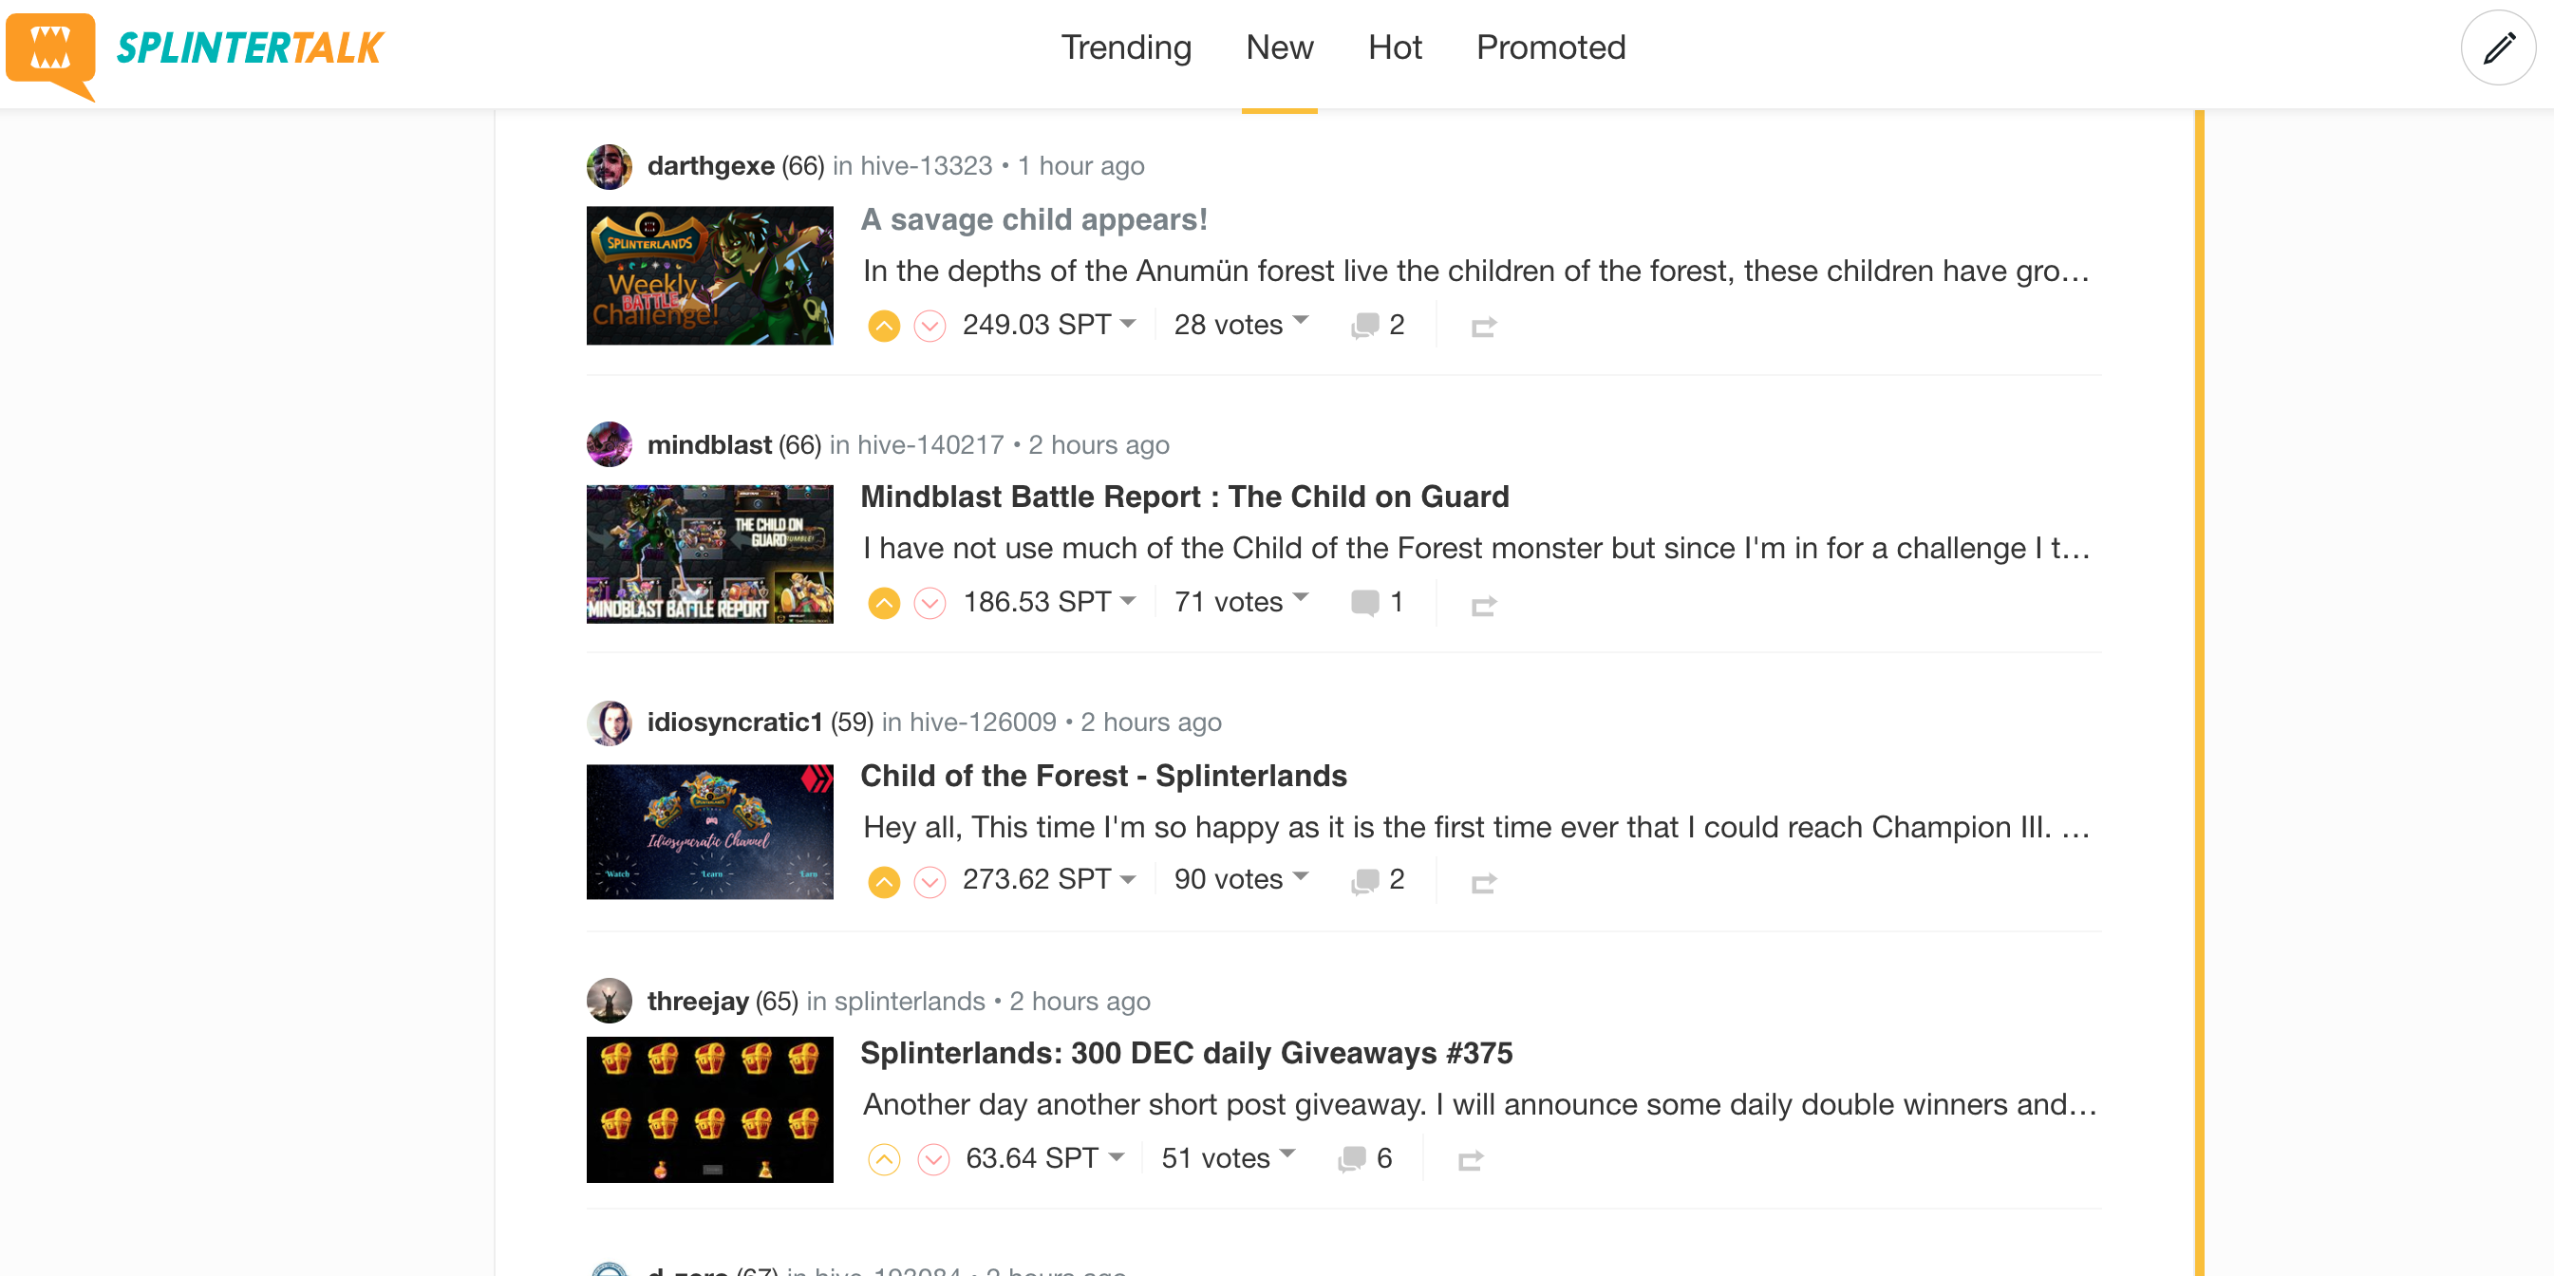Viewport: 2554px width, 1276px height.
Task: Reblog the Mindblast Battle Report post
Action: click(1483, 605)
